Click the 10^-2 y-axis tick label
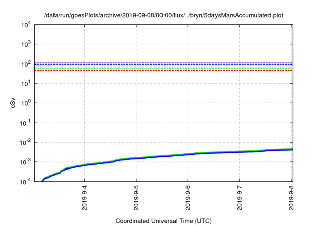 [x=26, y=142]
